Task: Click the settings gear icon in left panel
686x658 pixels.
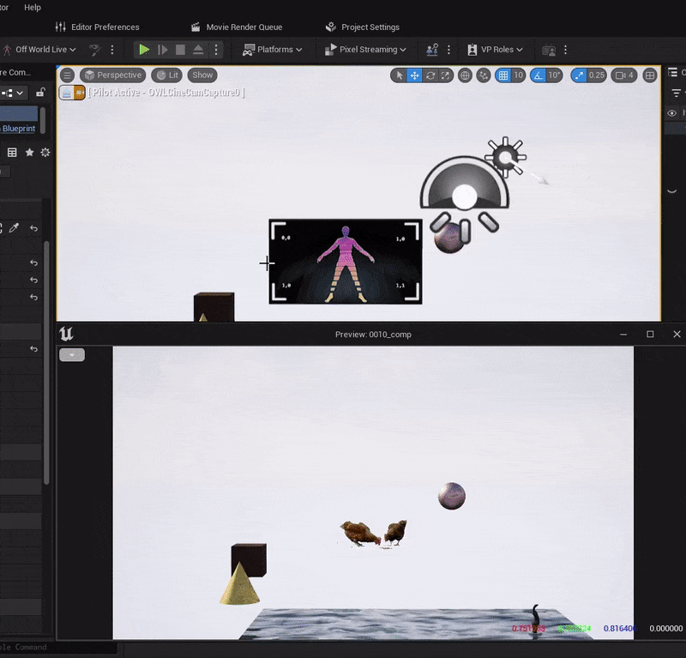Action: [x=45, y=152]
